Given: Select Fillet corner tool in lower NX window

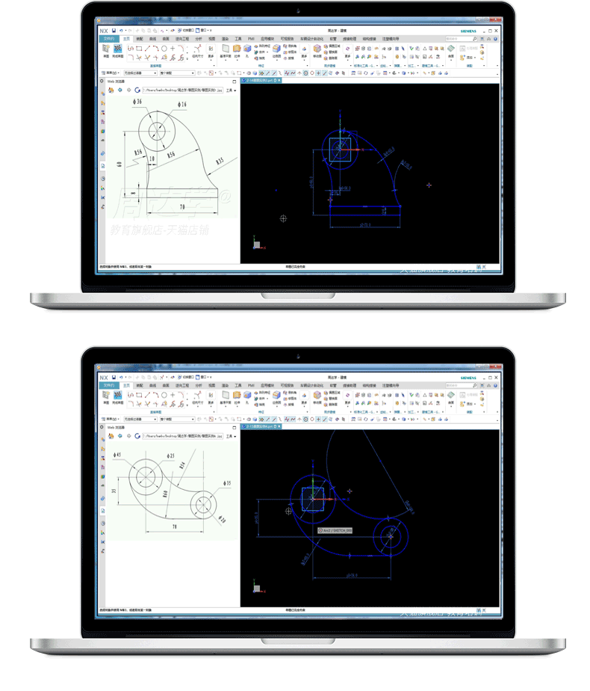Looking at the screenshot, I should point(181,395).
